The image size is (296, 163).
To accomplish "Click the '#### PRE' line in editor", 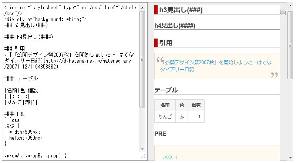I will click(x=14, y=114).
